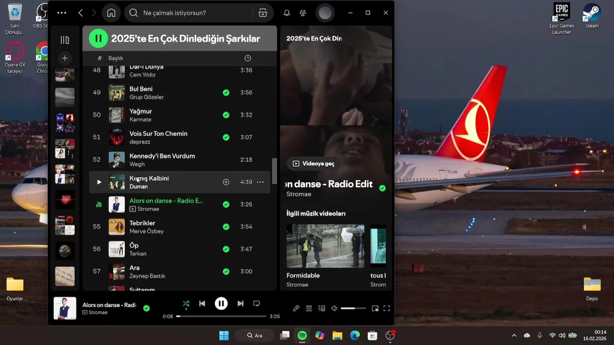Select the Kennedy'i Ben Vurdum track
This screenshot has height=345, width=614.
pyautogui.click(x=179, y=160)
